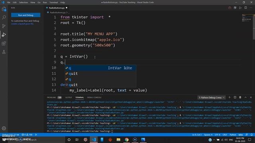
Task: Open the Extensions view
Action: pos(4,43)
